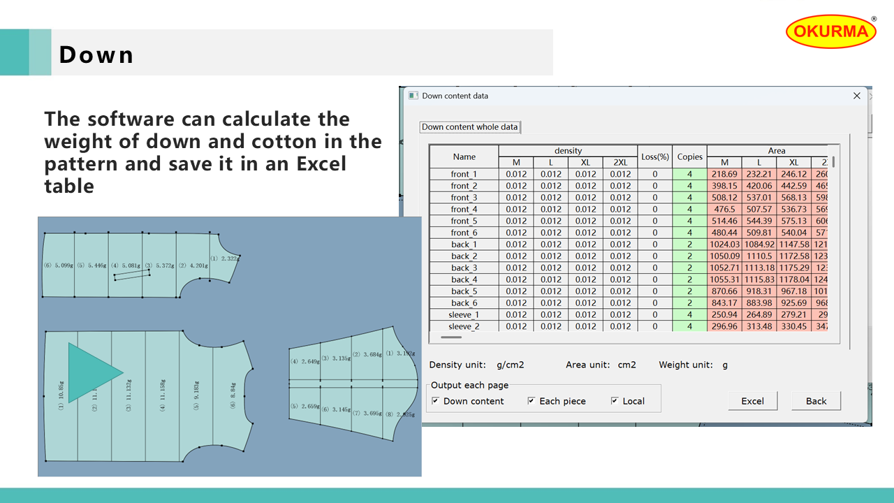Click the dialog window icon in title bar
This screenshot has width=894, height=503.
(x=413, y=96)
